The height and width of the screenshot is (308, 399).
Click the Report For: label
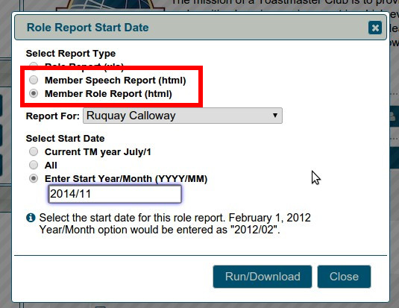click(53, 116)
